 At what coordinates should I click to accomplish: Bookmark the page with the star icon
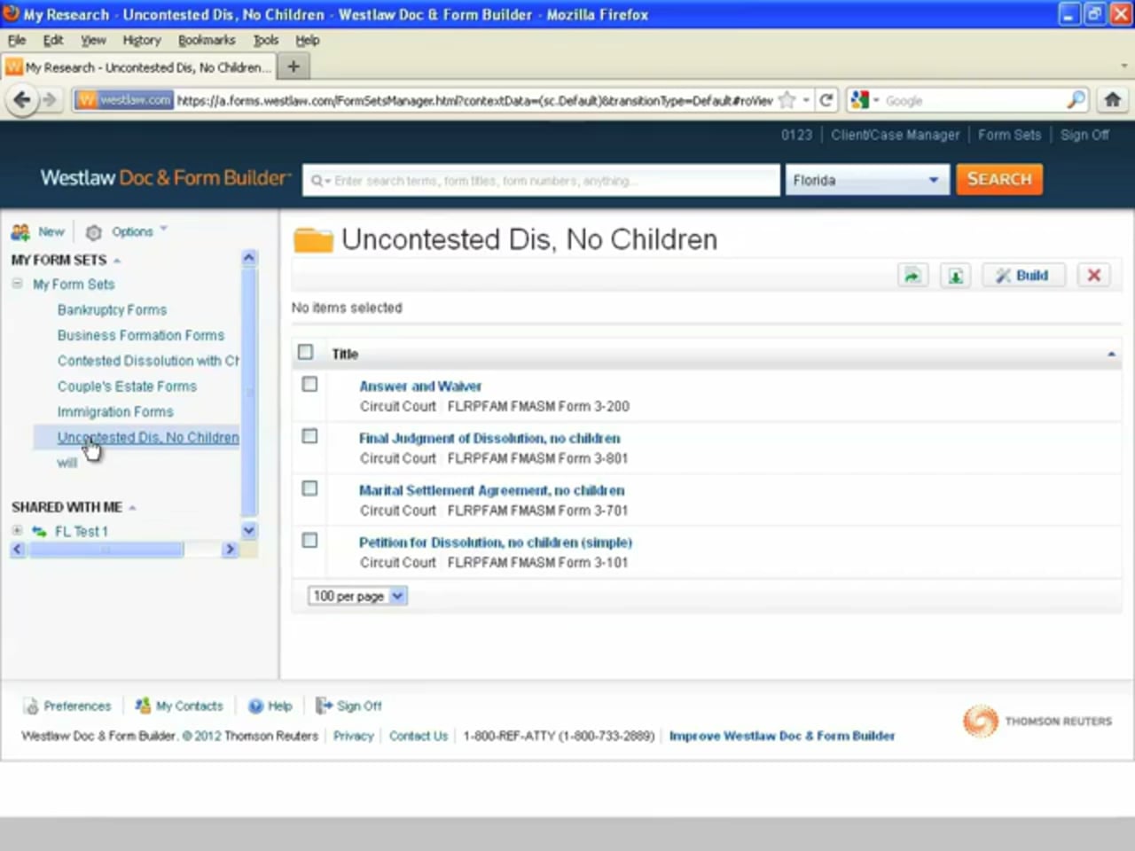[787, 100]
